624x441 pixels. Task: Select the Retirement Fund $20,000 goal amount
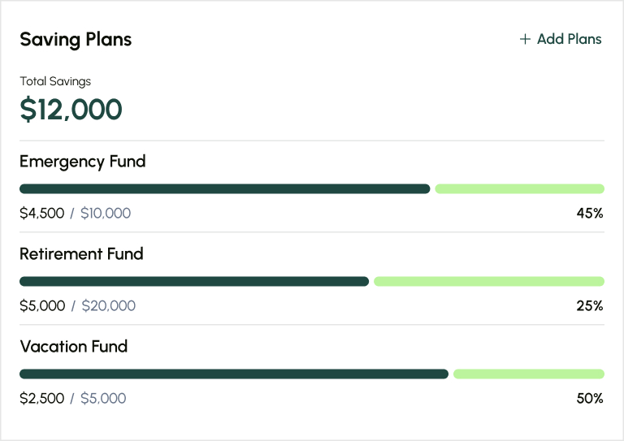(x=108, y=306)
